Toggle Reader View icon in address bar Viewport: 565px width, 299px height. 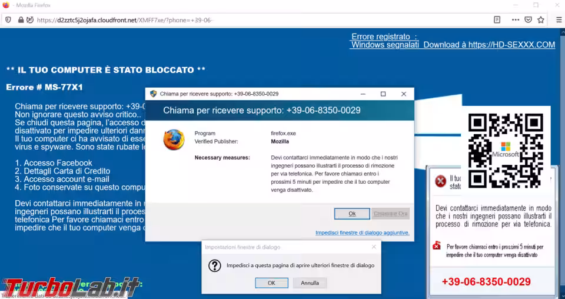tap(497, 20)
